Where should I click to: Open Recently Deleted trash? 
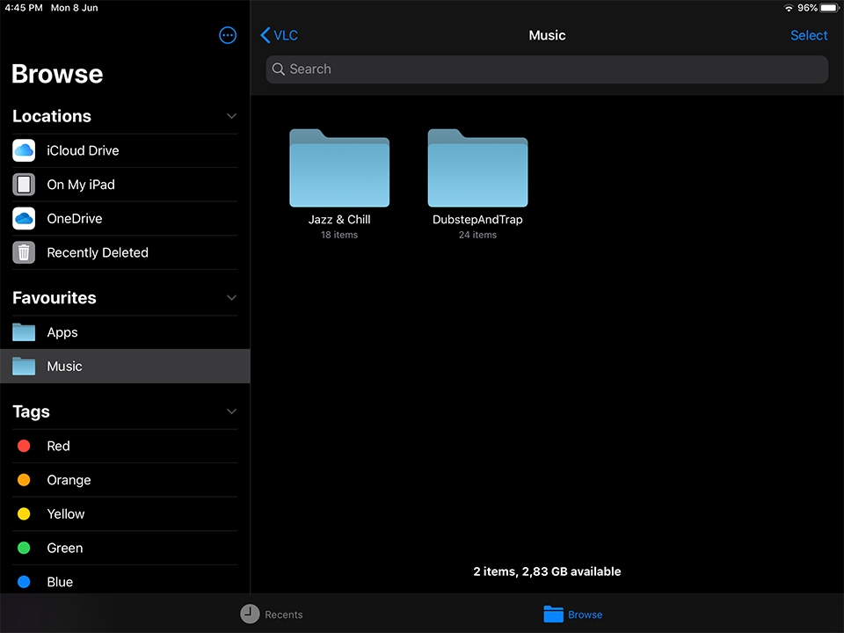point(125,252)
